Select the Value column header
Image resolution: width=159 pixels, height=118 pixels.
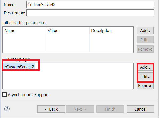click(x=53, y=31)
